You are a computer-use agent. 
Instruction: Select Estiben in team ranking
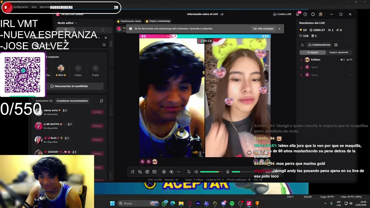point(326,60)
